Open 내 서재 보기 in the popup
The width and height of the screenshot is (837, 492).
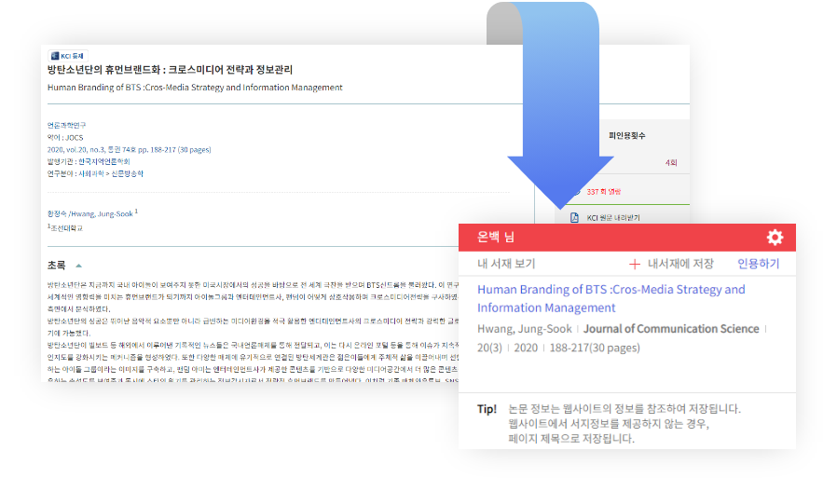pyautogui.click(x=506, y=264)
